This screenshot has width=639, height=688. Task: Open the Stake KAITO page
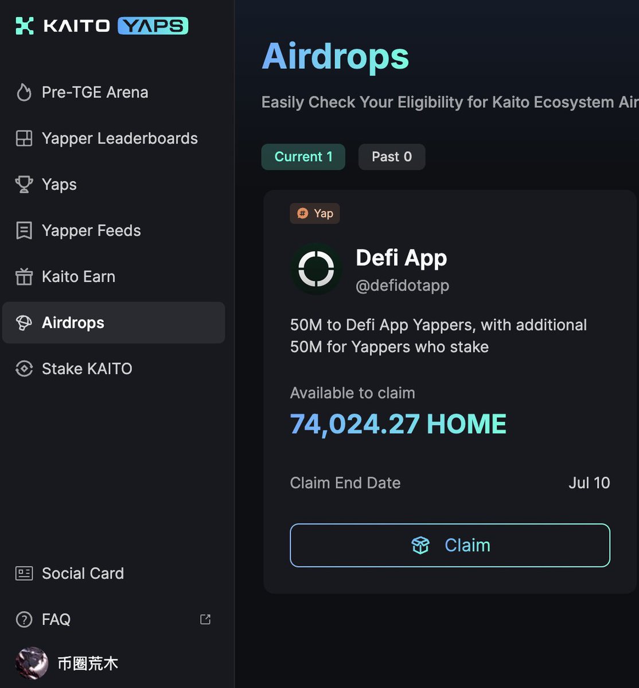tap(114, 369)
